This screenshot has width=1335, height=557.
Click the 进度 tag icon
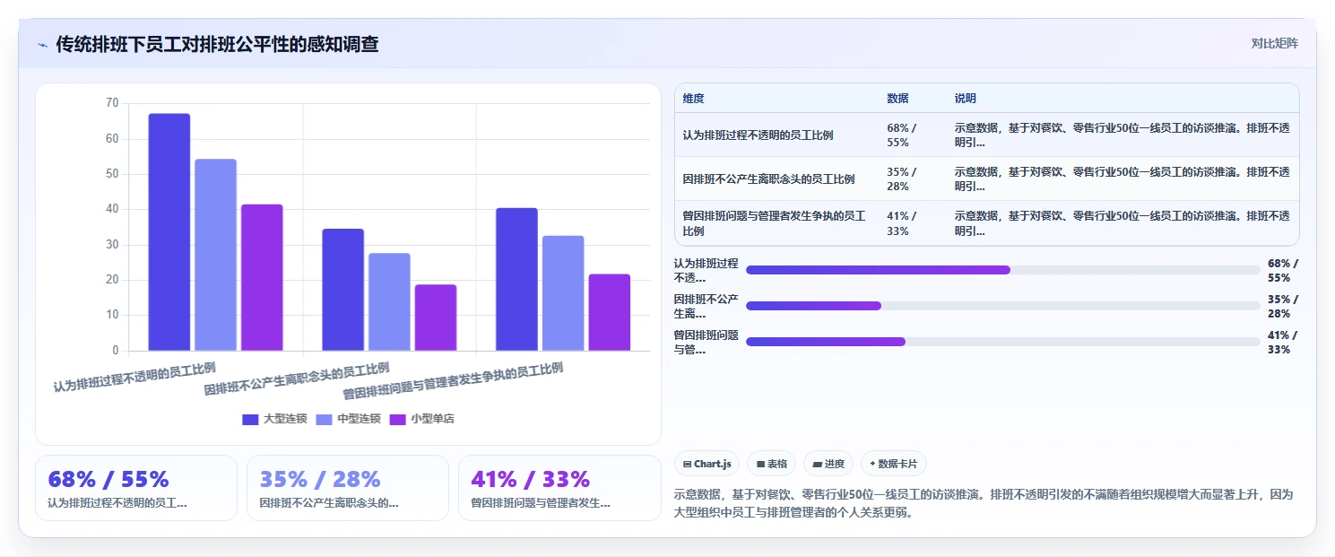click(x=817, y=465)
